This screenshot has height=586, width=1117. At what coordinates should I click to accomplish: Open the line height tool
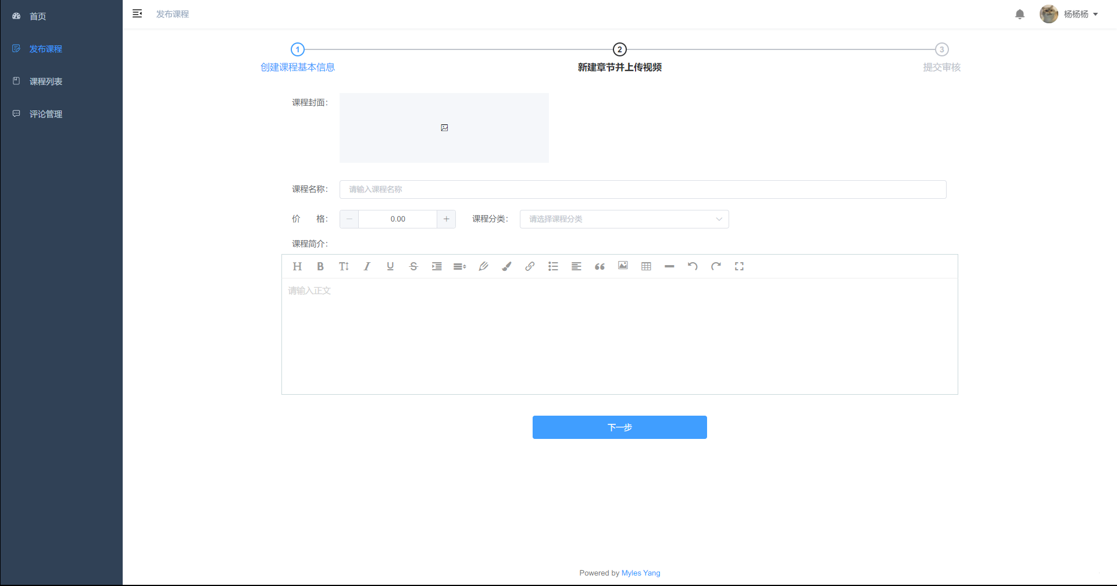[x=460, y=266]
